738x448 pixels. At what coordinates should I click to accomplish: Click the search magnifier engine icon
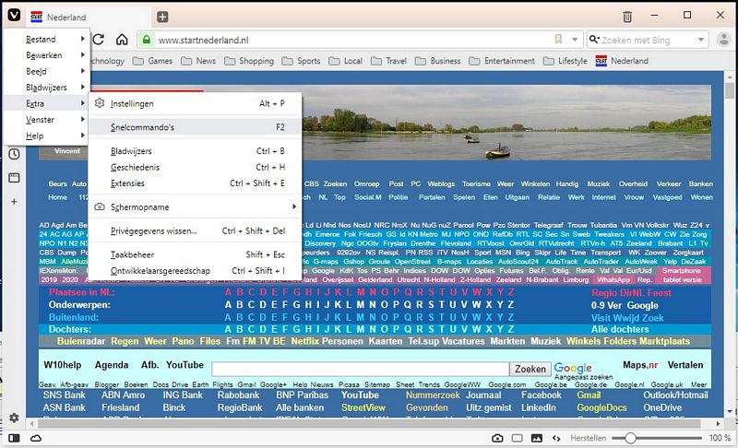(x=593, y=40)
